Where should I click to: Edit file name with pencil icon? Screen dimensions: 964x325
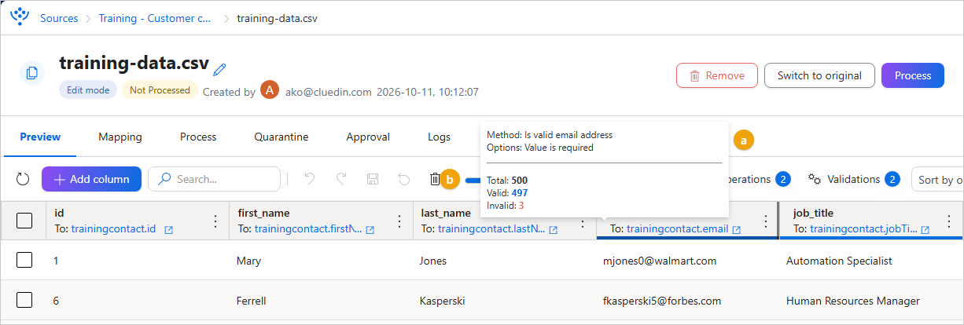click(220, 69)
